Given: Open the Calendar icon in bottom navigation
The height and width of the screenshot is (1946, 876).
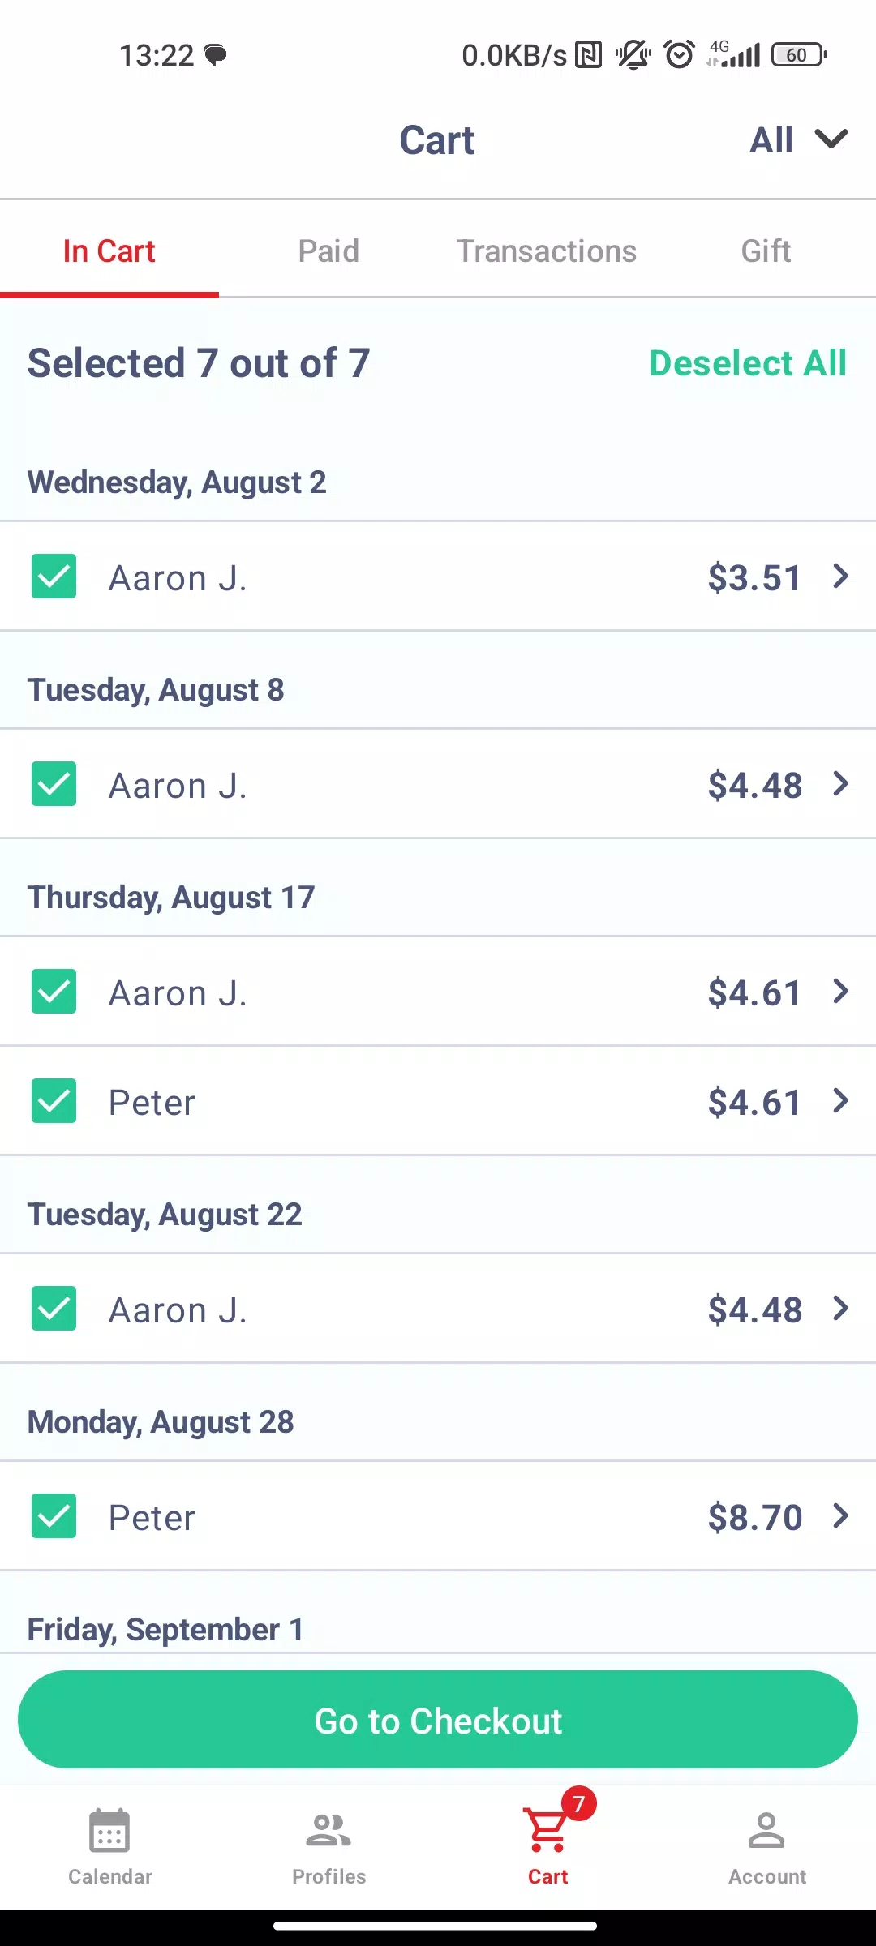Looking at the screenshot, I should point(109,1831).
